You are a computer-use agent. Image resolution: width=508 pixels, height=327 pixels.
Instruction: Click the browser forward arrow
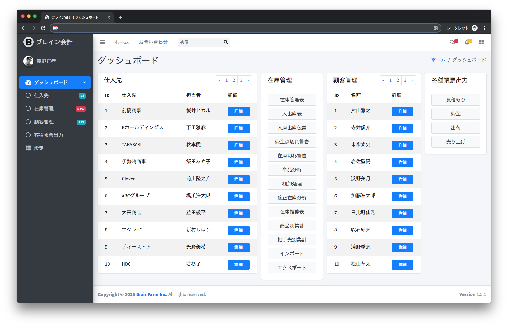tap(33, 28)
